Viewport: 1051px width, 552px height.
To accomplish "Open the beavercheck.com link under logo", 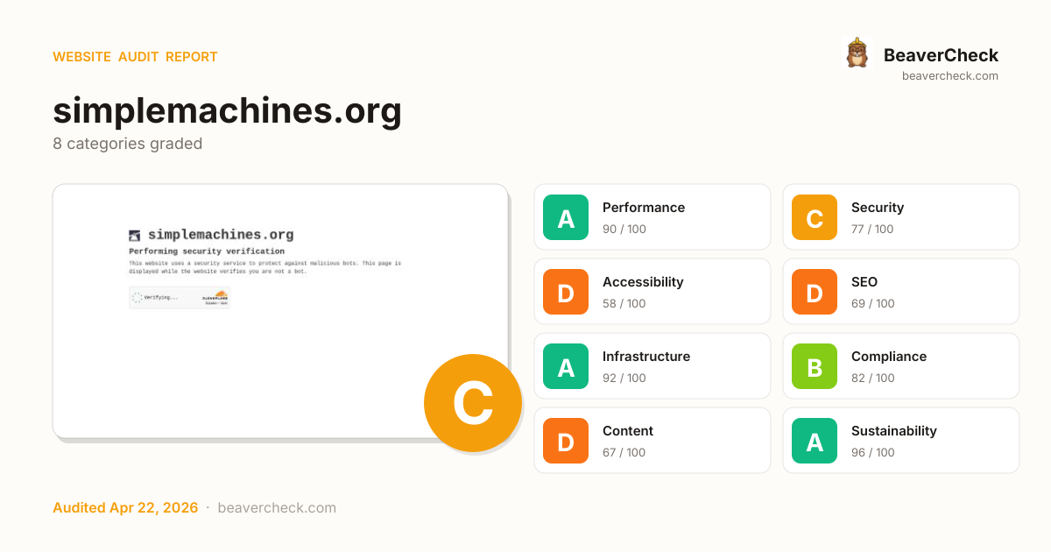I will [x=950, y=76].
